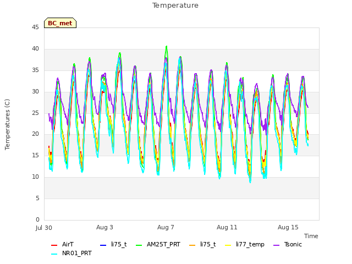
Task: Click the Jul 30 x-axis tick
Action: [44, 228]
